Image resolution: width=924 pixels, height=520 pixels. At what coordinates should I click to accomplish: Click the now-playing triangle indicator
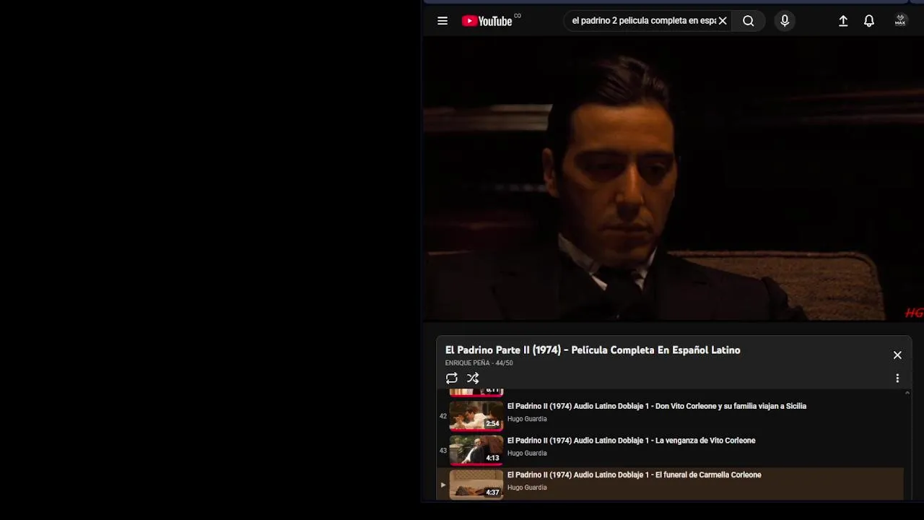point(443,485)
